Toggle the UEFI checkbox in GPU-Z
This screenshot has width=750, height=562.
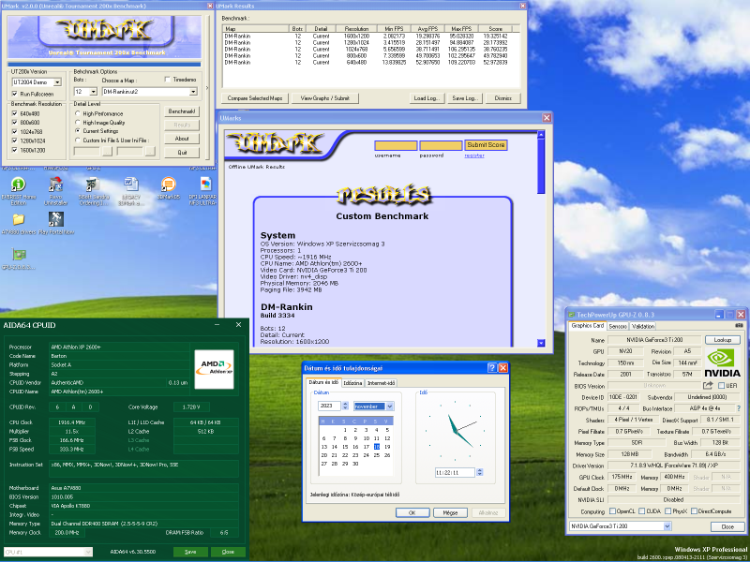721,386
